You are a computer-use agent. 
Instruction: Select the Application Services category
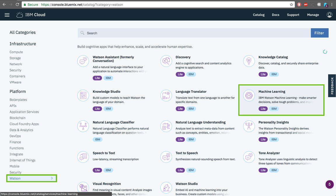click(x=24, y=112)
